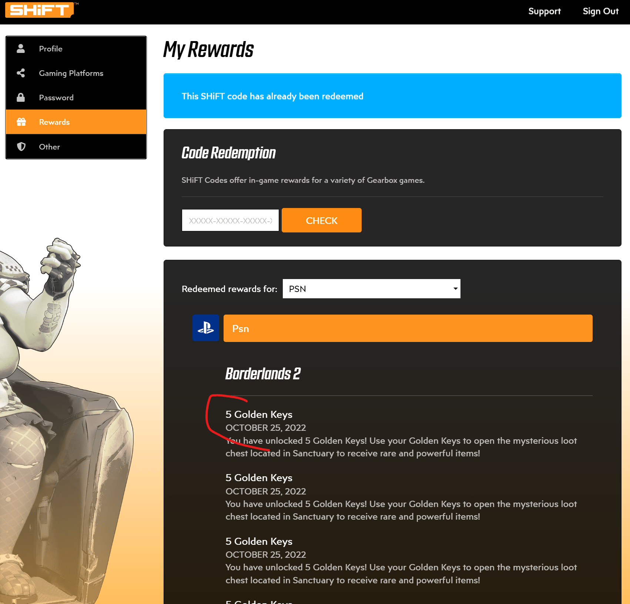Open the Profile menu item

(76, 48)
